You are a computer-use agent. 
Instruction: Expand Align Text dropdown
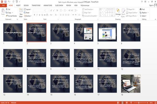pos(87,13)
